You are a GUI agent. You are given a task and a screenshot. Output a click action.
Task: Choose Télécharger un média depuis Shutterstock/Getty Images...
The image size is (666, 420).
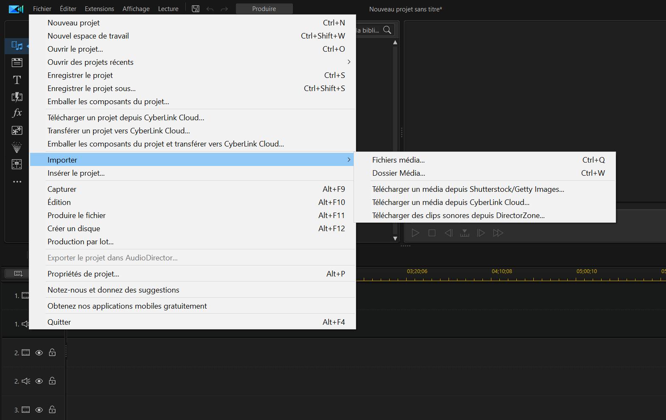pos(485,189)
